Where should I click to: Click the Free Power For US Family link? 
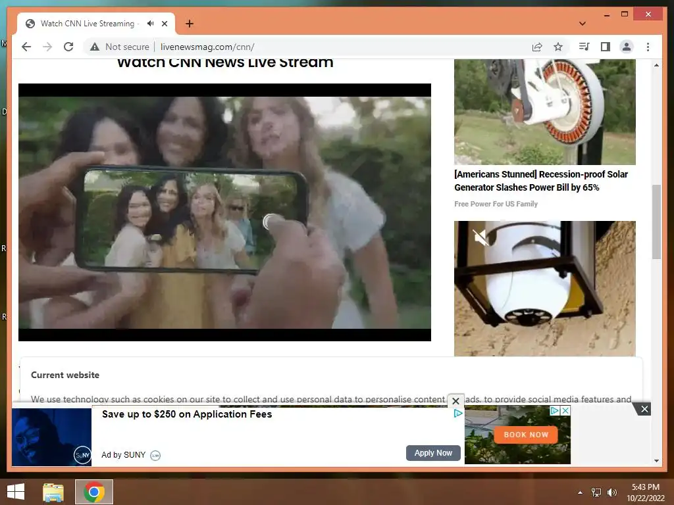pos(496,204)
